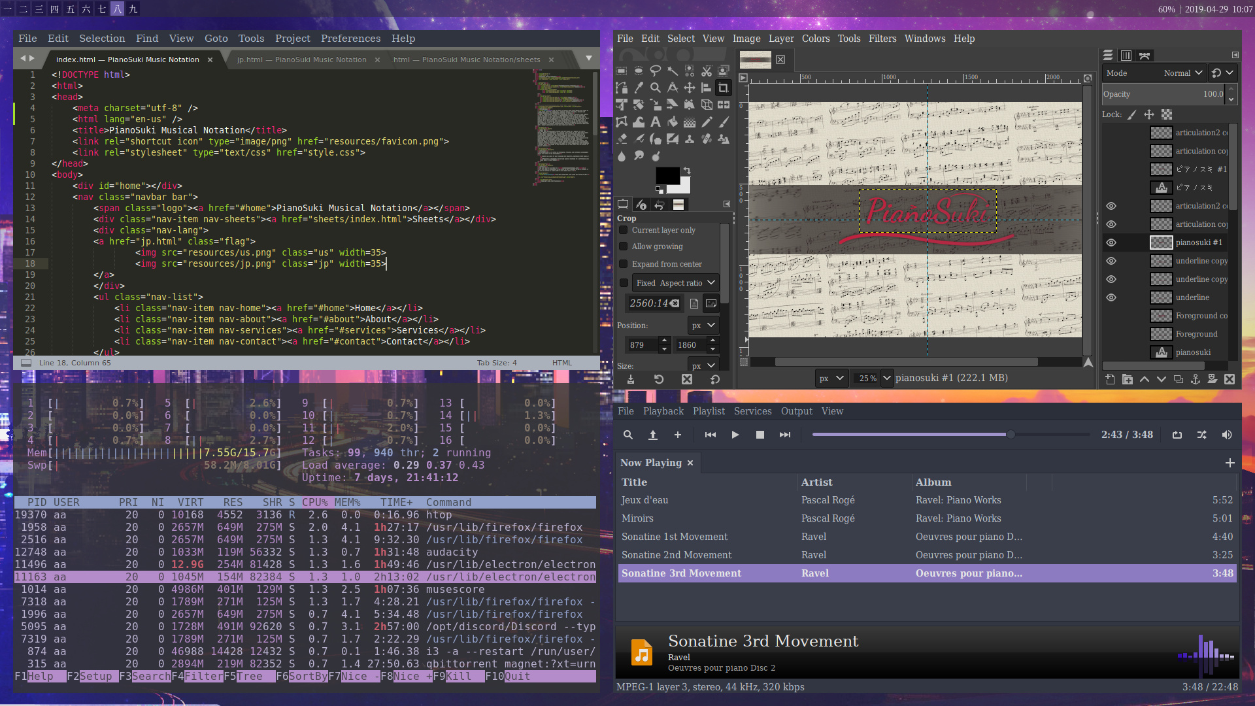Screen dimensions: 1255x706
Task: Switch to jp.html editor tab
Action: click(x=301, y=59)
